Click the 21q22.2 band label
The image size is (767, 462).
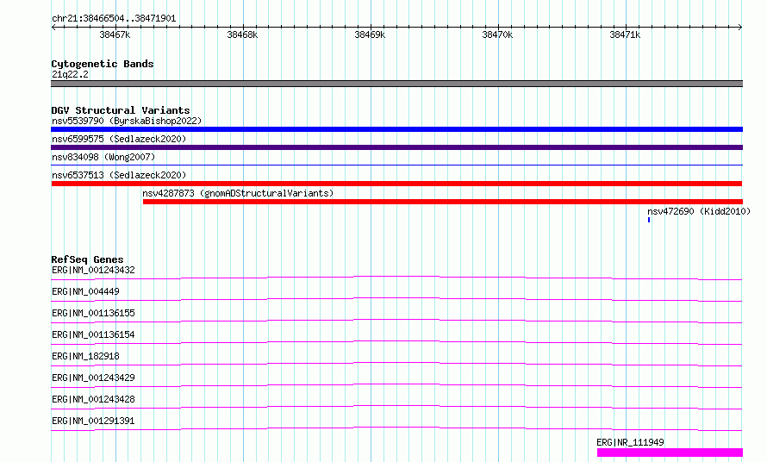(70, 74)
